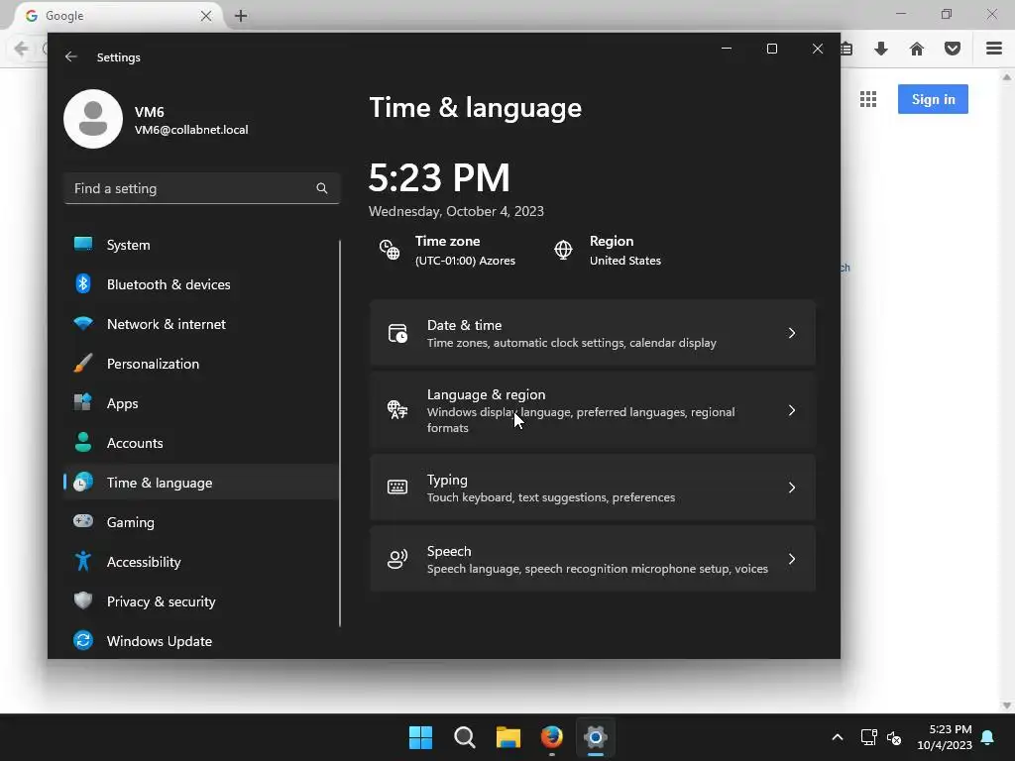1015x761 pixels.
Task: Click the Network wifi icon in sidebar
Action: (x=83, y=323)
